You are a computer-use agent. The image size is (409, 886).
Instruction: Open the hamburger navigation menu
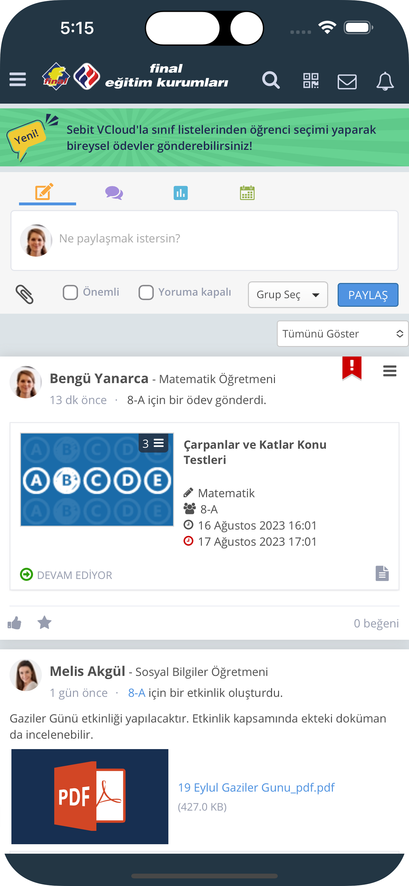tap(18, 79)
